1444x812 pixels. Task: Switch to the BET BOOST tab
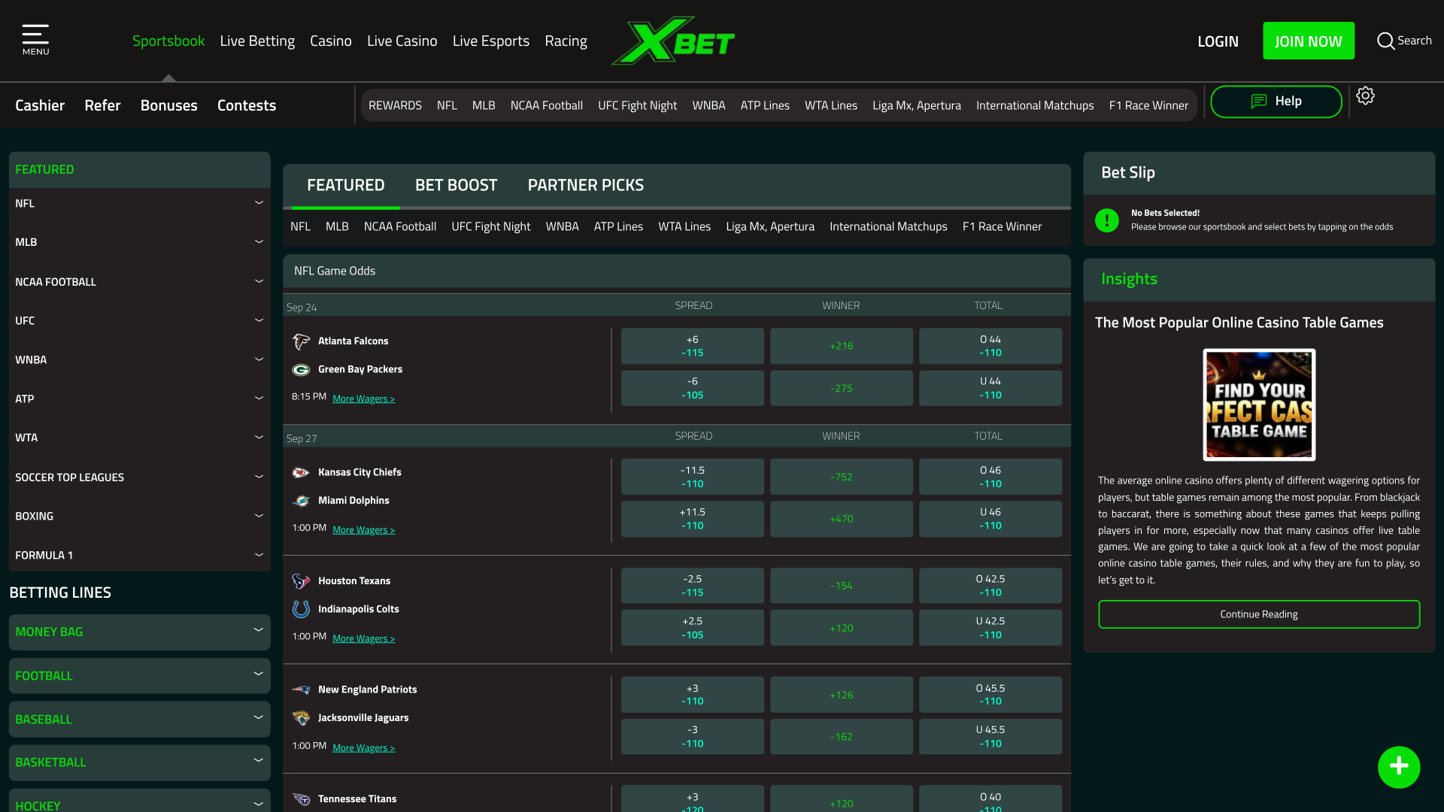click(456, 185)
